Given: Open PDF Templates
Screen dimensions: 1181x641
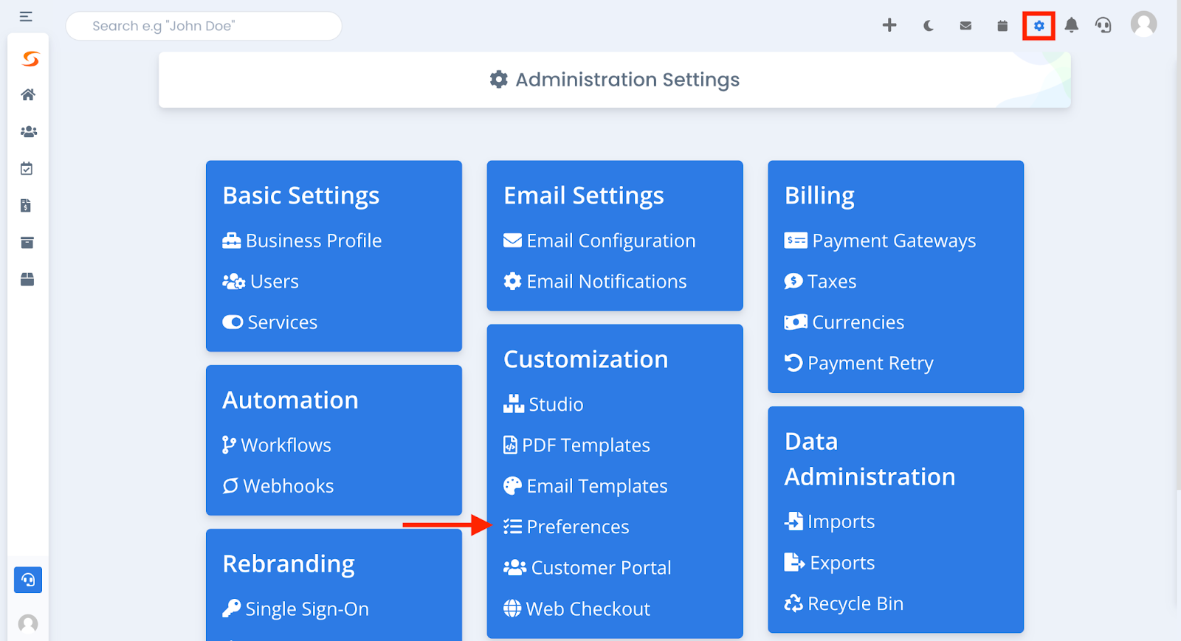Looking at the screenshot, I should click(x=576, y=446).
